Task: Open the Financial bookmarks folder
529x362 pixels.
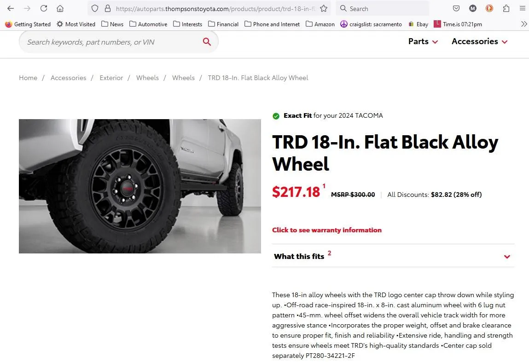Action: coord(223,24)
